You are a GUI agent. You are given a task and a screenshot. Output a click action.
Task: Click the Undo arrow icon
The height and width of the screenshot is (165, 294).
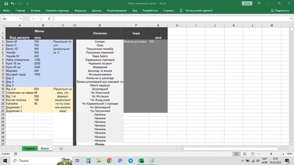[x=13, y=3]
